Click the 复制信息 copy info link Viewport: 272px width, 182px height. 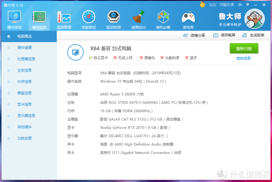tap(243, 58)
